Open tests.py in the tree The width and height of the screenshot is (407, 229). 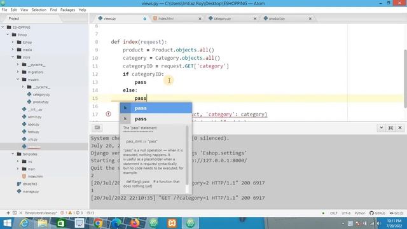[34, 132]
